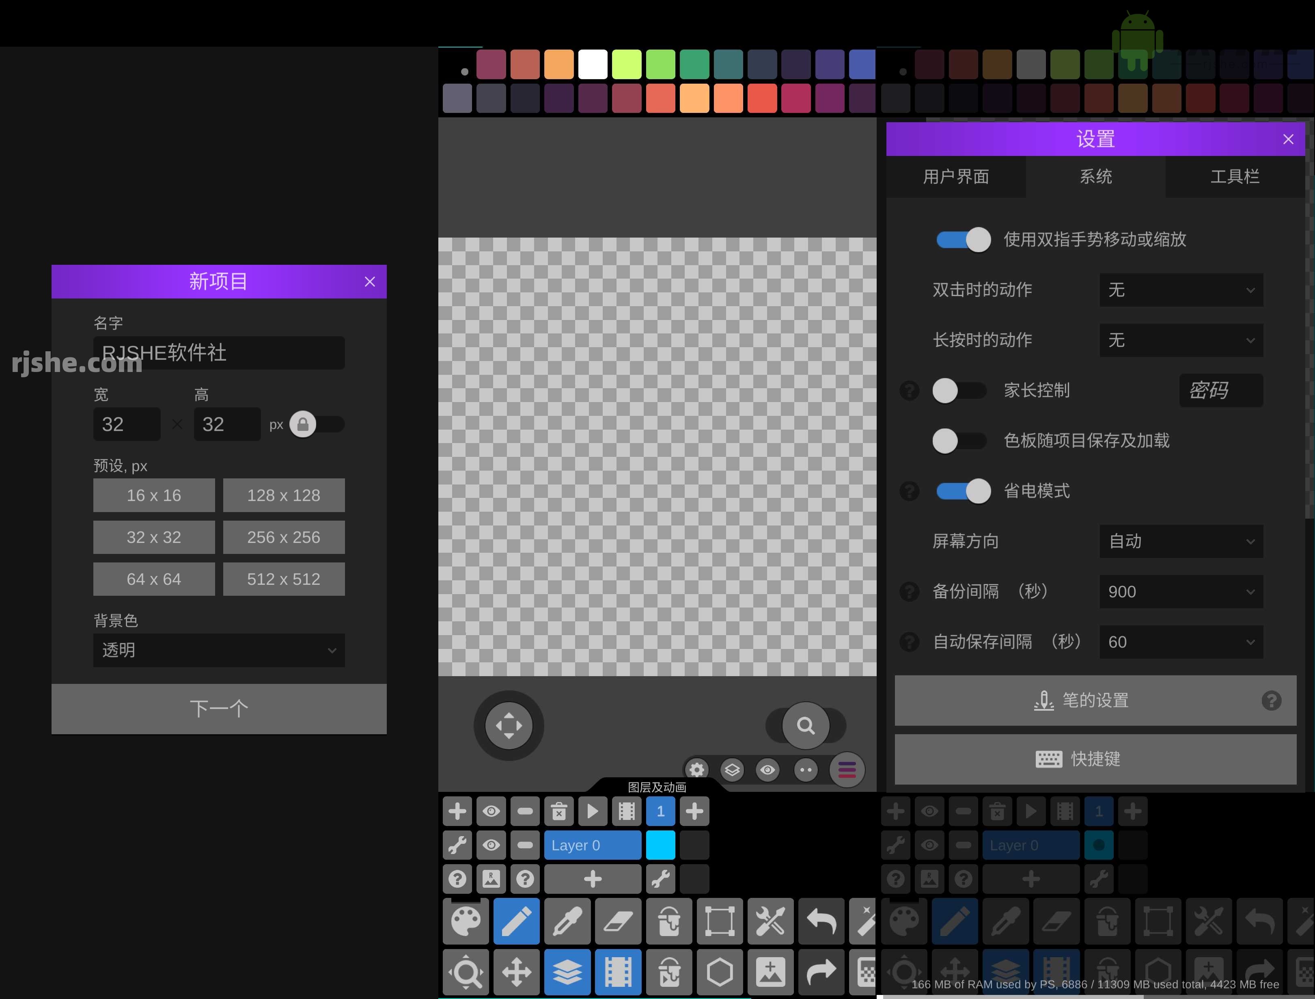This screenshot has width=1315, height=999.
Task: Toggle 使用双指手势移动或缩放 switch
Action: 963,239
